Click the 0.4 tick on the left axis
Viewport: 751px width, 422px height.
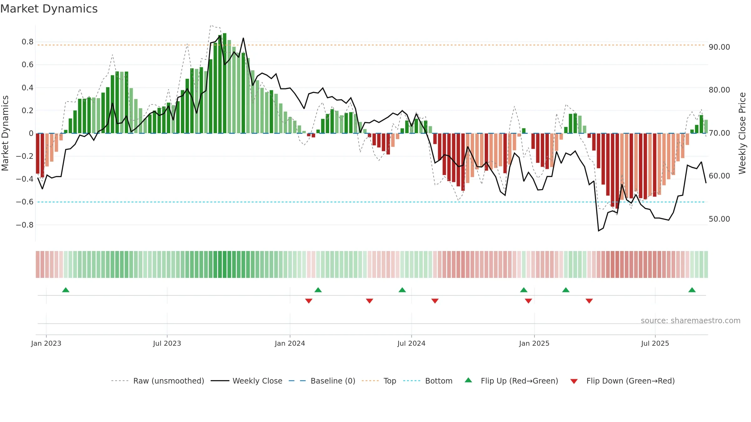point(28,88)
